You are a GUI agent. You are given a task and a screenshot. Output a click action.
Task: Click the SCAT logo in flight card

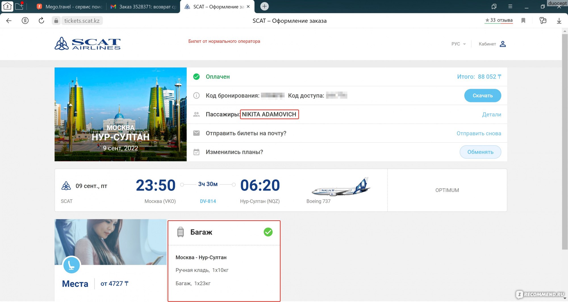click(66, 186)
